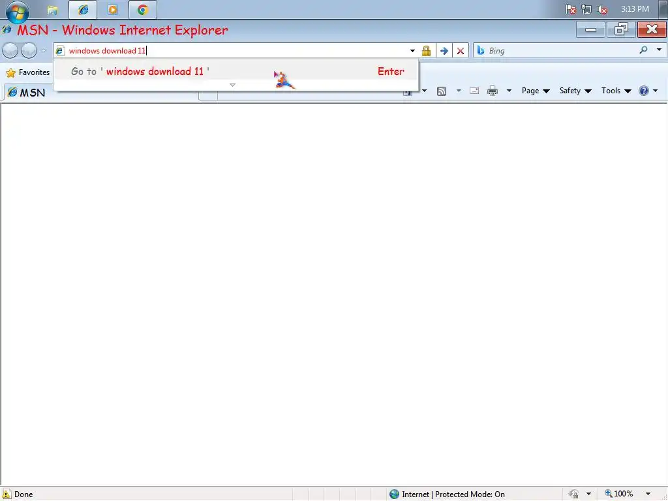Open the Page menu

pos(536,91)
